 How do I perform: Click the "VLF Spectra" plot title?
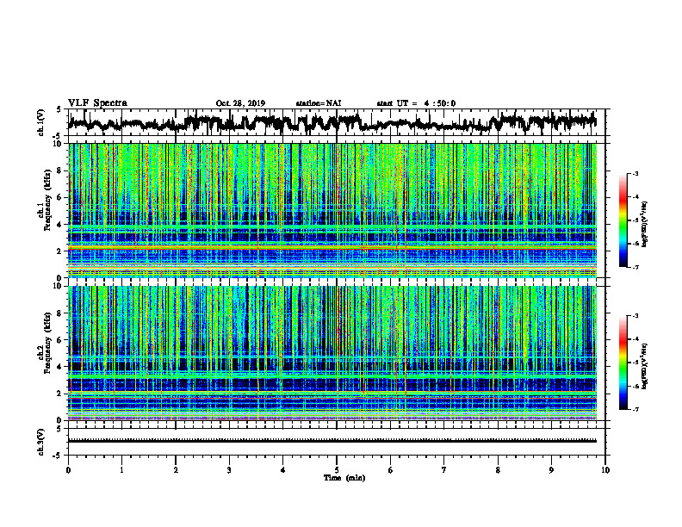coord(97,103)
